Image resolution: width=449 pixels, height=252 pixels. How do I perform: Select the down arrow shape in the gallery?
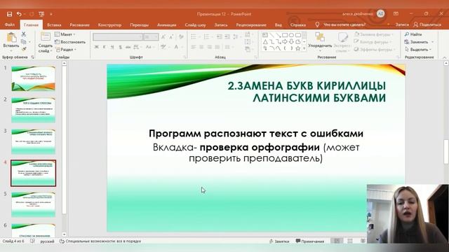291,42
